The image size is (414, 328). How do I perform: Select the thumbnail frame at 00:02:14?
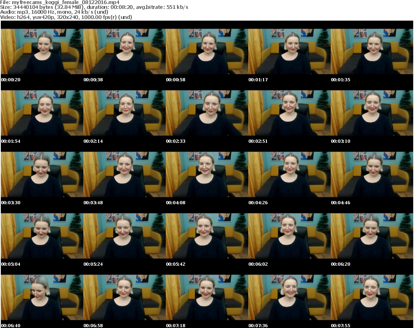[x=125, y=113]
